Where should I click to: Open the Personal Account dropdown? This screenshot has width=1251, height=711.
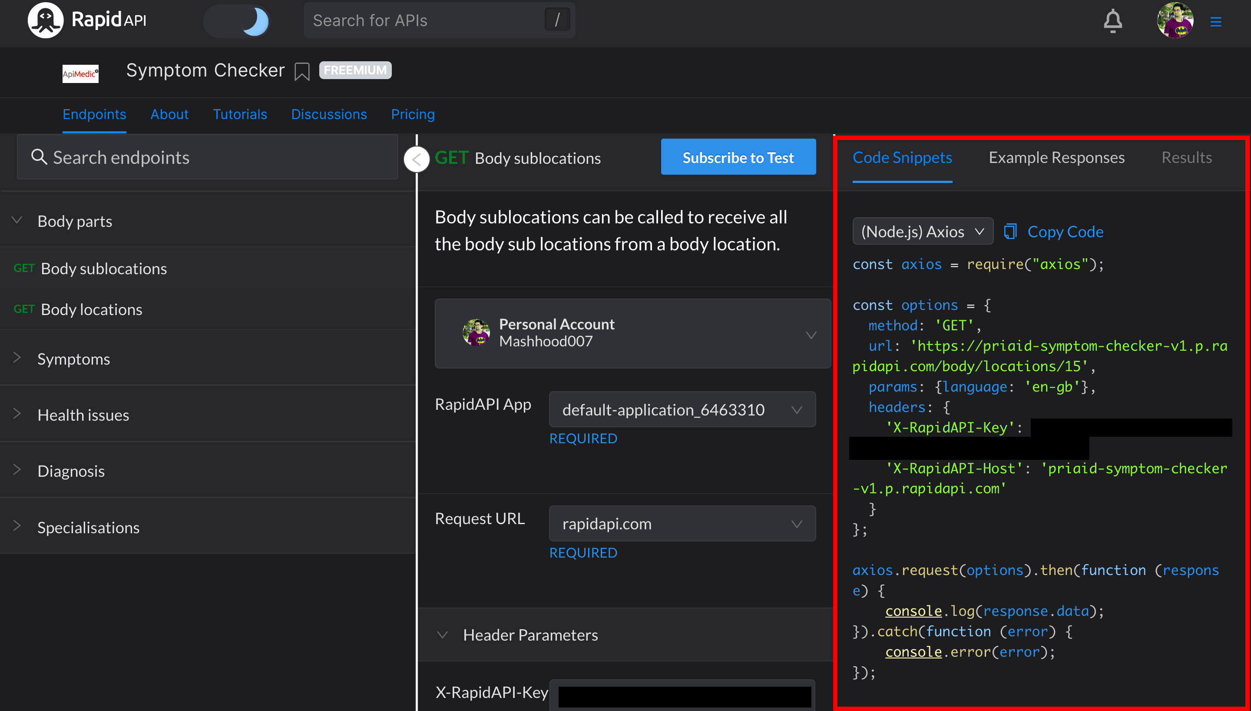[x=632, y=333]
